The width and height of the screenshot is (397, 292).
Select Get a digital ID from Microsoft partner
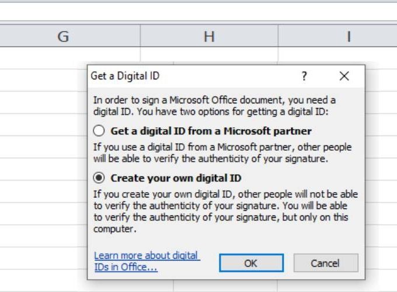(x=99, y=131)
